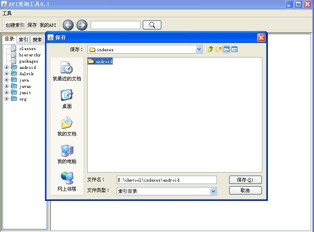Click the org folder icon in tree
The image size is (314, 232).
(x=14, y=99)
